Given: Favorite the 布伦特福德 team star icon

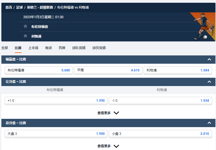Looking at the screenshot, I should coord(25,26).
